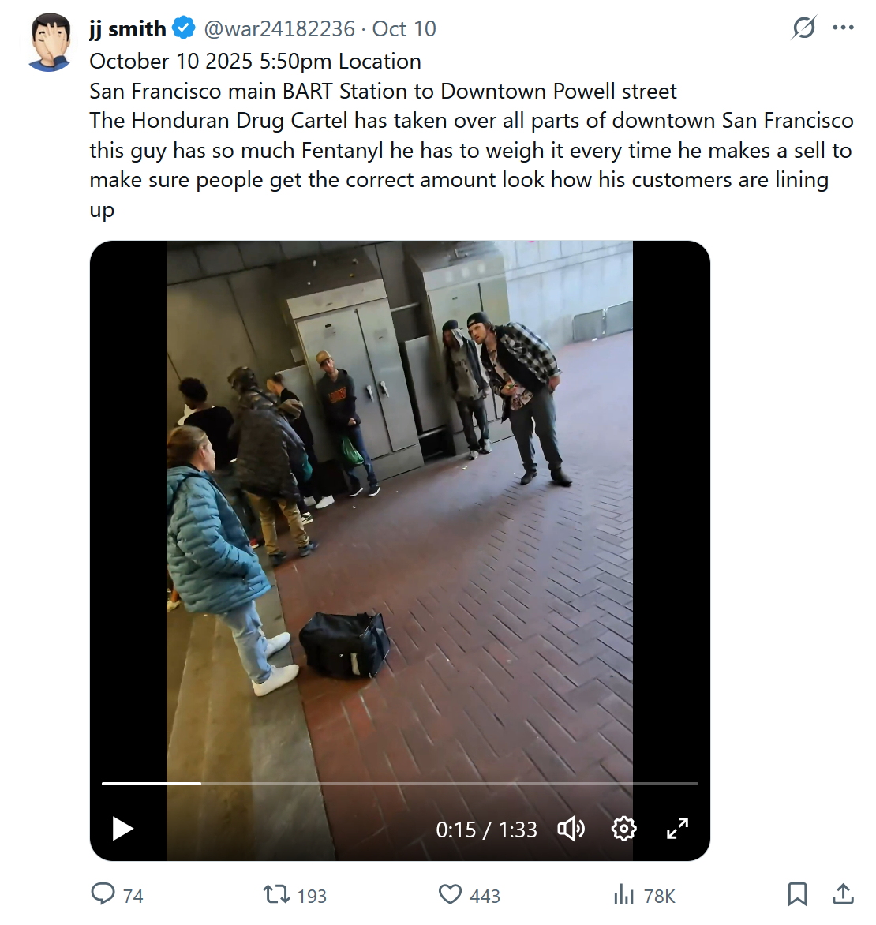The image size is (876, 925).
Task: Open the Oct 10 post timestamp
Action: [x=404, y=29]
